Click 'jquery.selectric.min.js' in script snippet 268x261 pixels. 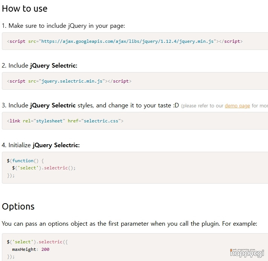pyautogui.click(x=72, y=81)
